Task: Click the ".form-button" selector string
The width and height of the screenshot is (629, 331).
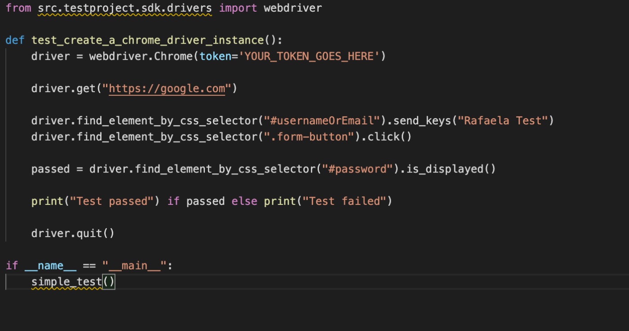Action: (309, 137)
